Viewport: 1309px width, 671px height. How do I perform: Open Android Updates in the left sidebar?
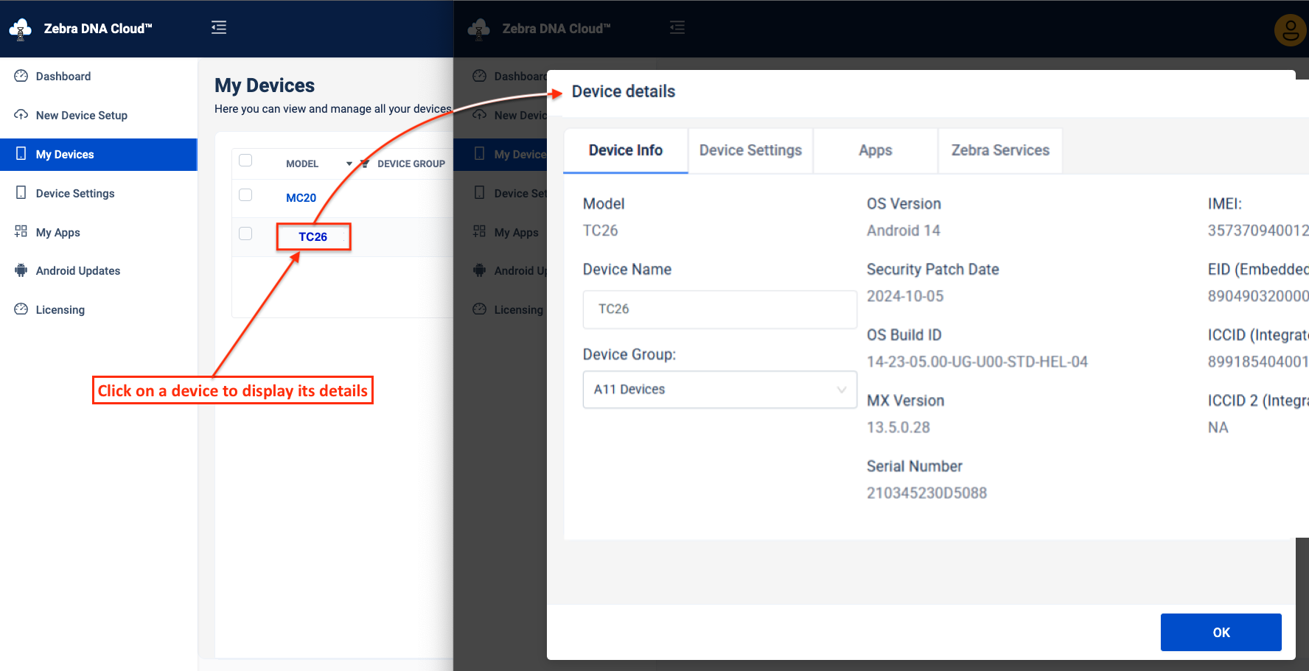77,271
